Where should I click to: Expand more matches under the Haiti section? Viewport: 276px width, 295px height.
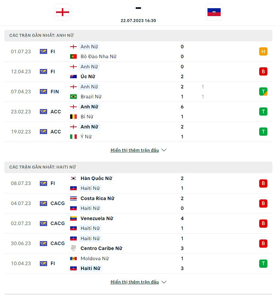point(135,282)
